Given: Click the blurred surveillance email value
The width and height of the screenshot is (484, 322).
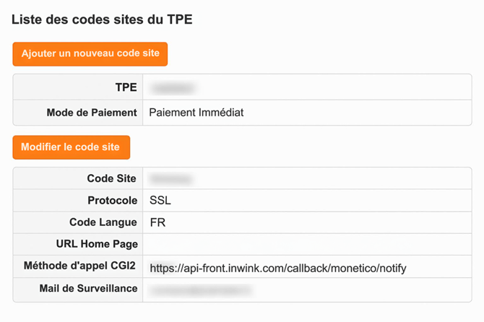Looking at the screenshot, I should point(200,290).
